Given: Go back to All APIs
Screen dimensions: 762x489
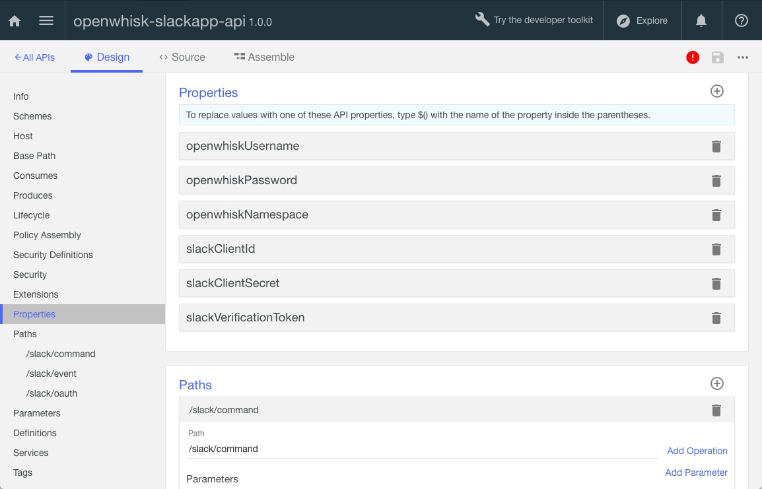Looking at the screenshot, I should pyautogui.click(x=35, y=57).
